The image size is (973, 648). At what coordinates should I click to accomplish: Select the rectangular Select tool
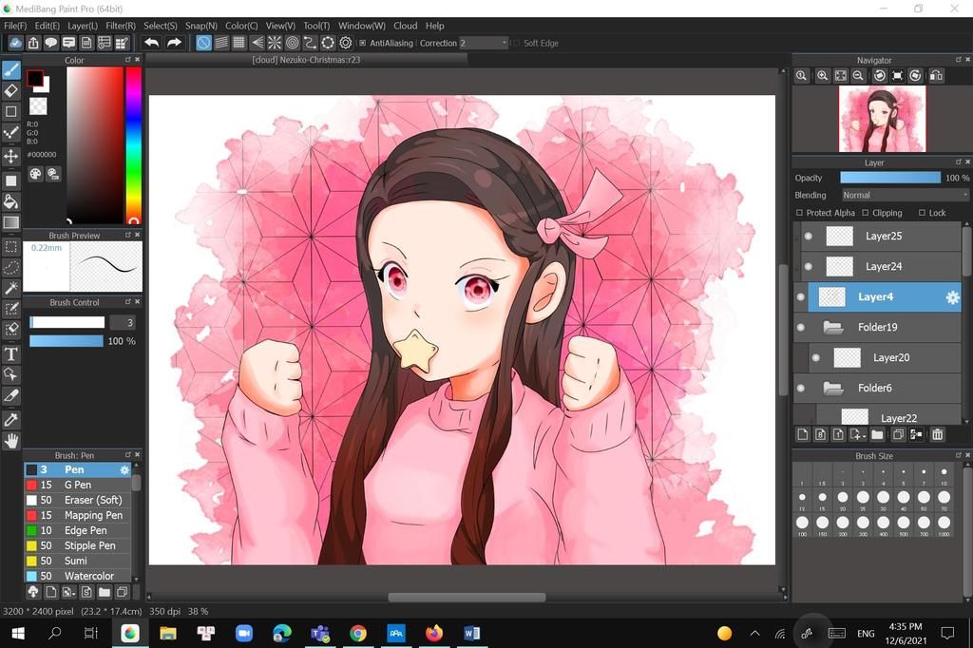pos(11,247)
